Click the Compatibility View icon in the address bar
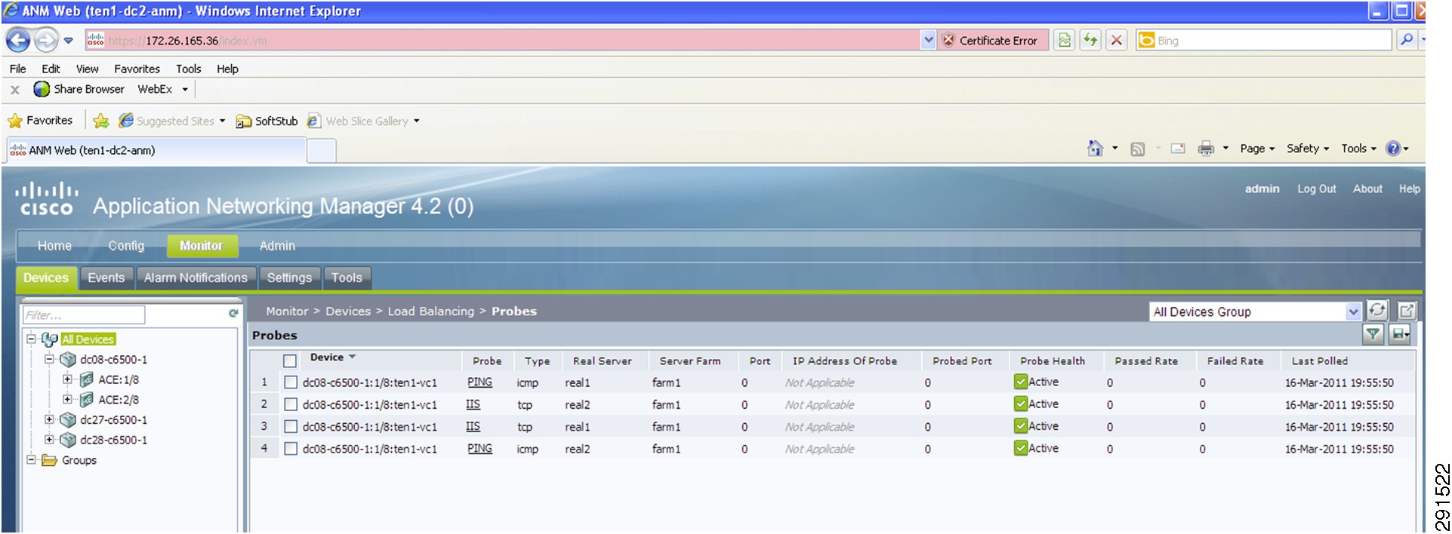 pos(1065,40)
